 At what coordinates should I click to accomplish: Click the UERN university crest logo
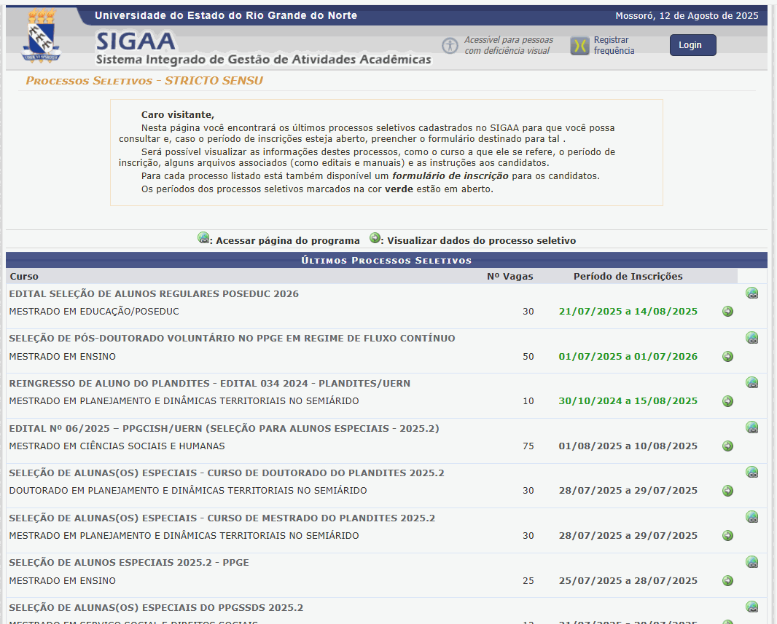pyautogui.click(x=42, y=36)
